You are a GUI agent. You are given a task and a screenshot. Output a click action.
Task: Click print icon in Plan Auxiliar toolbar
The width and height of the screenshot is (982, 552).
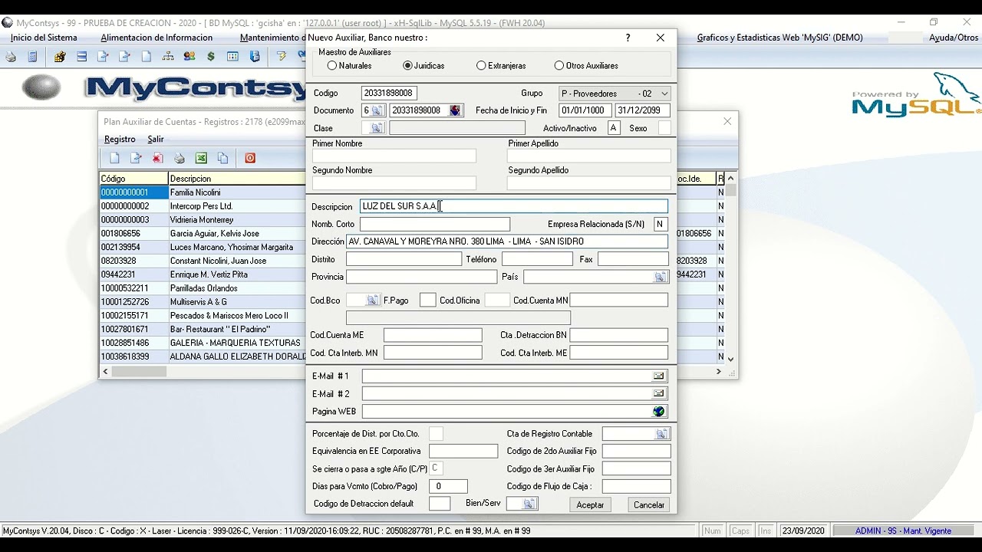(179, 158)
